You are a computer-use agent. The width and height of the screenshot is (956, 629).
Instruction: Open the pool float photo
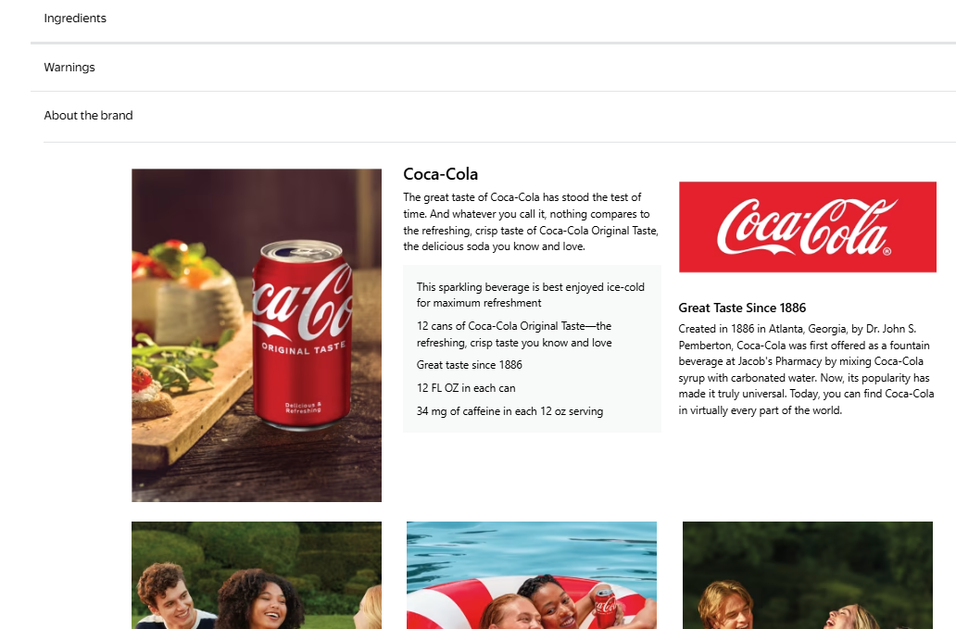(531, 575)
